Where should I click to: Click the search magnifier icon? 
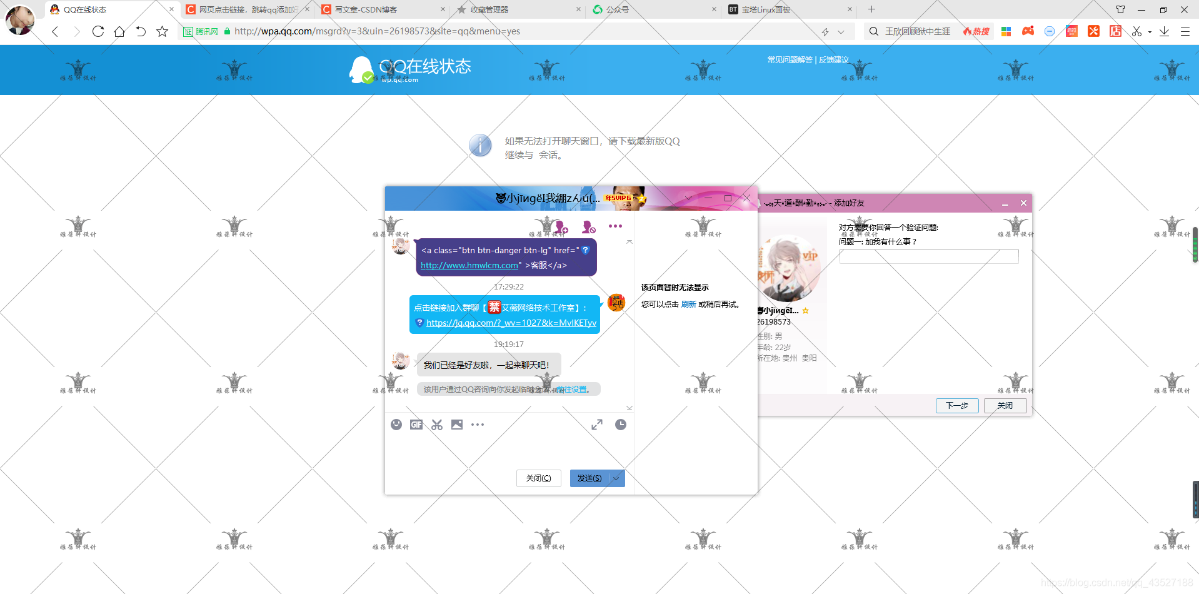[x=873, y=31]
